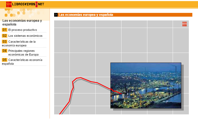Open Los sistemas económicos section
Viewport: 198px width, 127px height.
point(25,36)
